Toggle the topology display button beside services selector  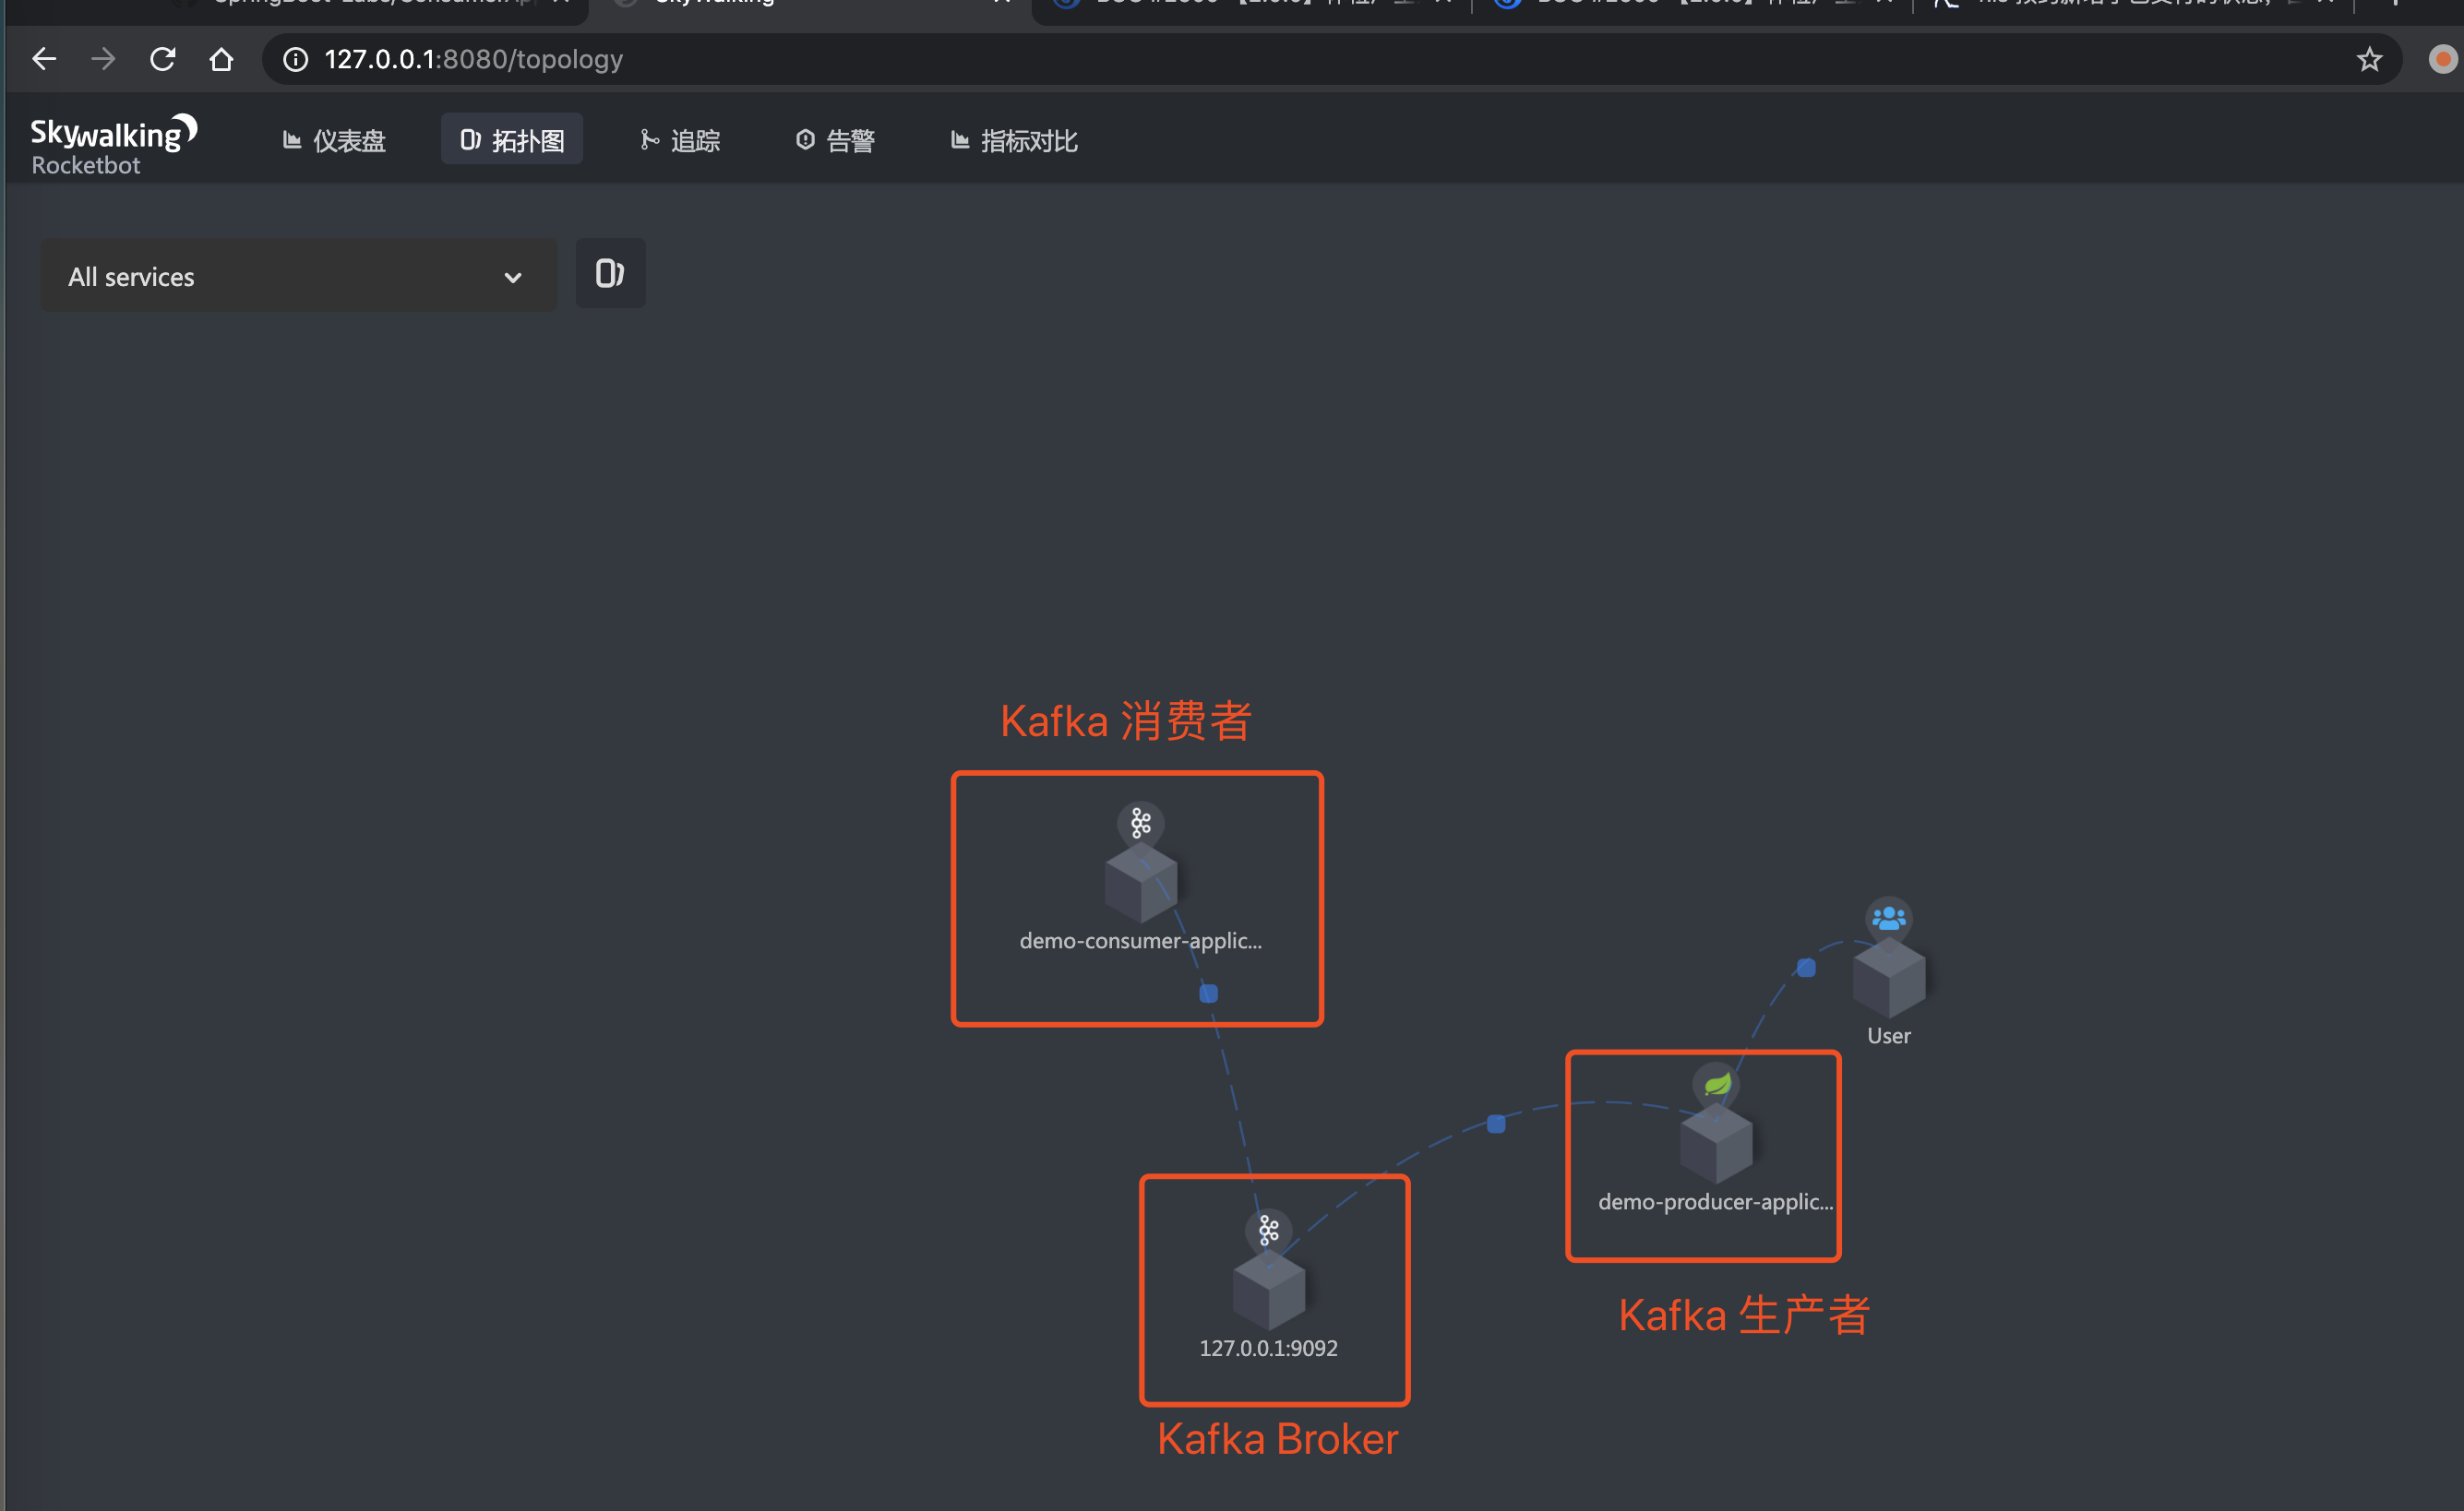(610, 273)
